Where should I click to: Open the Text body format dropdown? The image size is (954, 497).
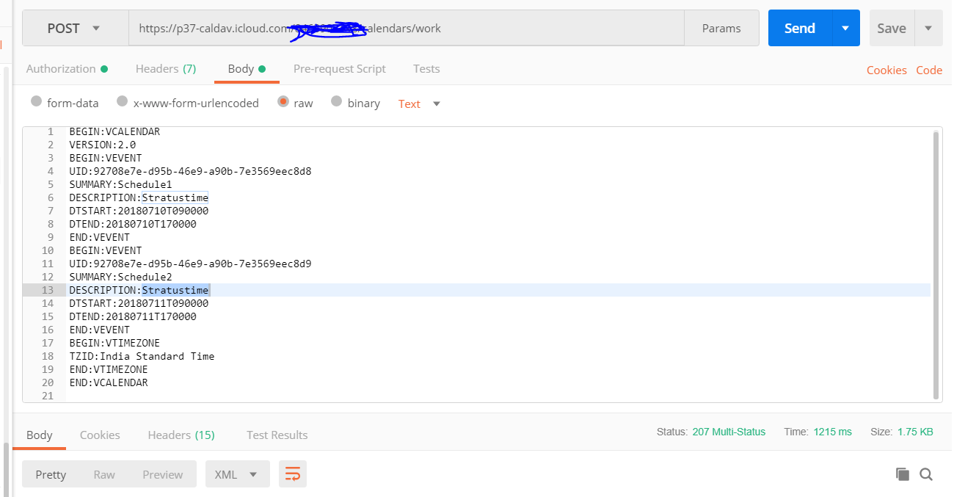click(x=418, y=104)
